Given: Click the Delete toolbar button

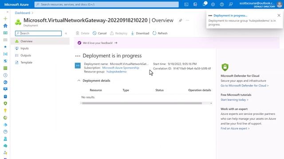Looking at the screenshot, I should coord(83,34).
